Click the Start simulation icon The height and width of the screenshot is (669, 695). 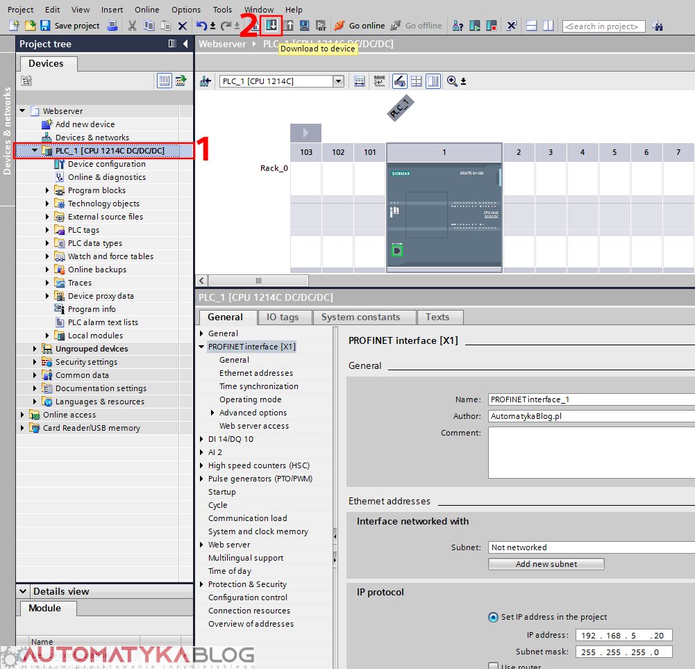305,26
